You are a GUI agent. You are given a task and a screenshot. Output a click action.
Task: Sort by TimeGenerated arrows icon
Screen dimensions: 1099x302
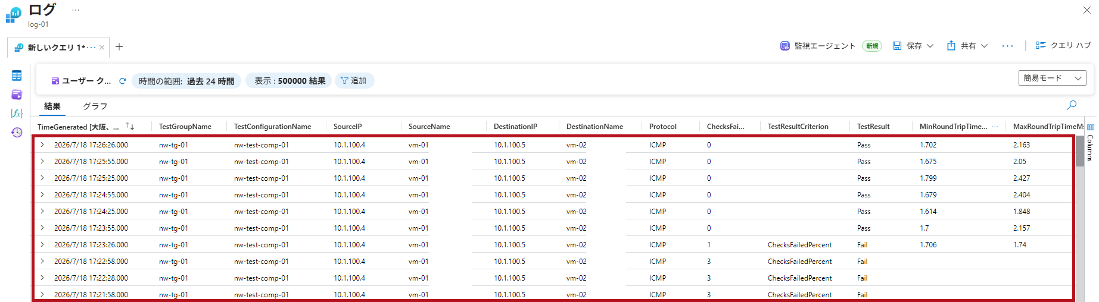tap(130, 126)
